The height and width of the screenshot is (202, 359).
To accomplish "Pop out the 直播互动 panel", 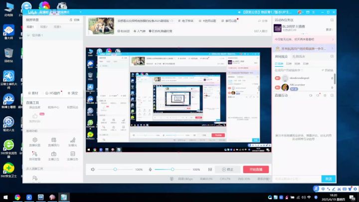I will (332, 95).
